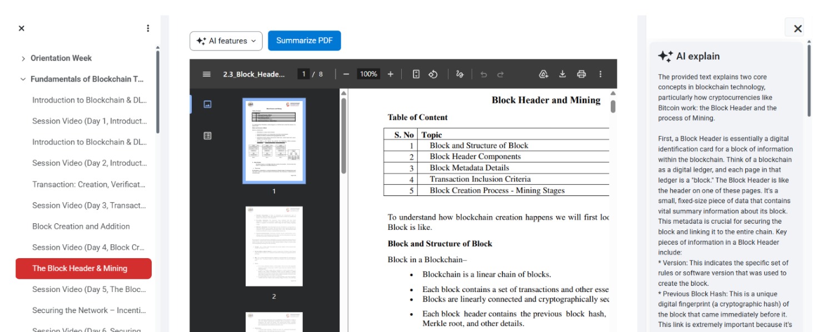This screenshot has width=813, height=332.
Task: Download the PDF file
Action: (562, 74)
